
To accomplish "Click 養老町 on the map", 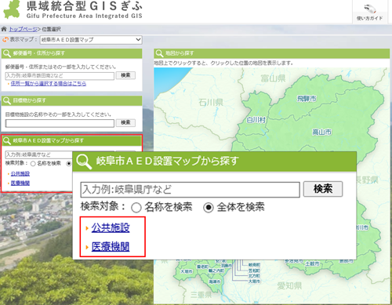I will 202,267.
